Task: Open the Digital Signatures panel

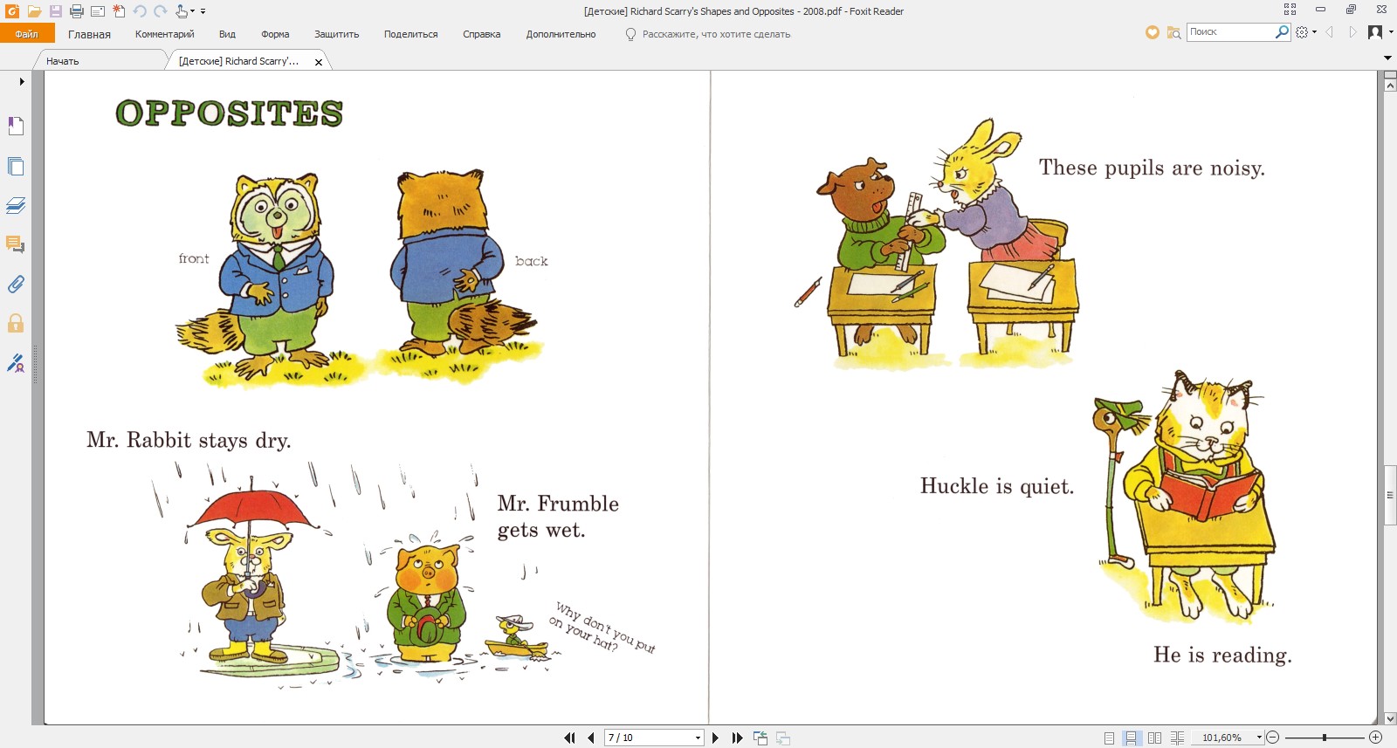Action: 16,363
